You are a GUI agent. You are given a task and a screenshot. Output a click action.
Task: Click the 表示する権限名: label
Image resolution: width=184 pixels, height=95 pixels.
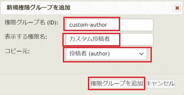(26, 37)
